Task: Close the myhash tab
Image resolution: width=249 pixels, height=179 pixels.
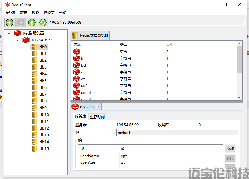Action: 98,106
